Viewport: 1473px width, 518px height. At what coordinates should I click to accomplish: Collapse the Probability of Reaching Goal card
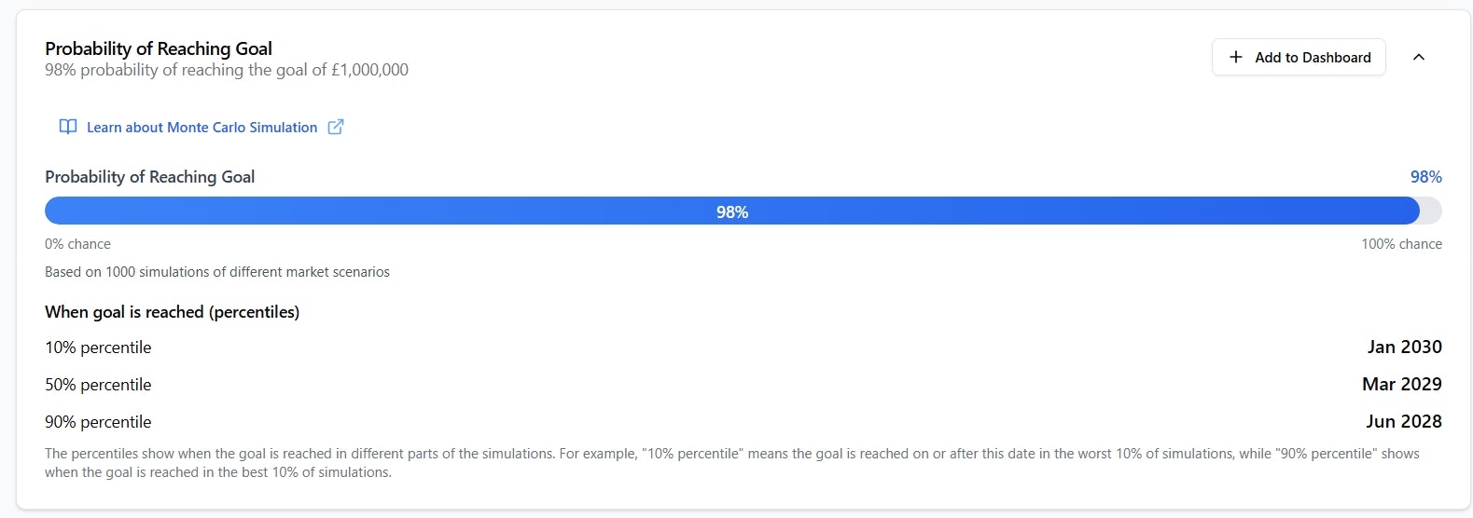(x=1419, y=57)
